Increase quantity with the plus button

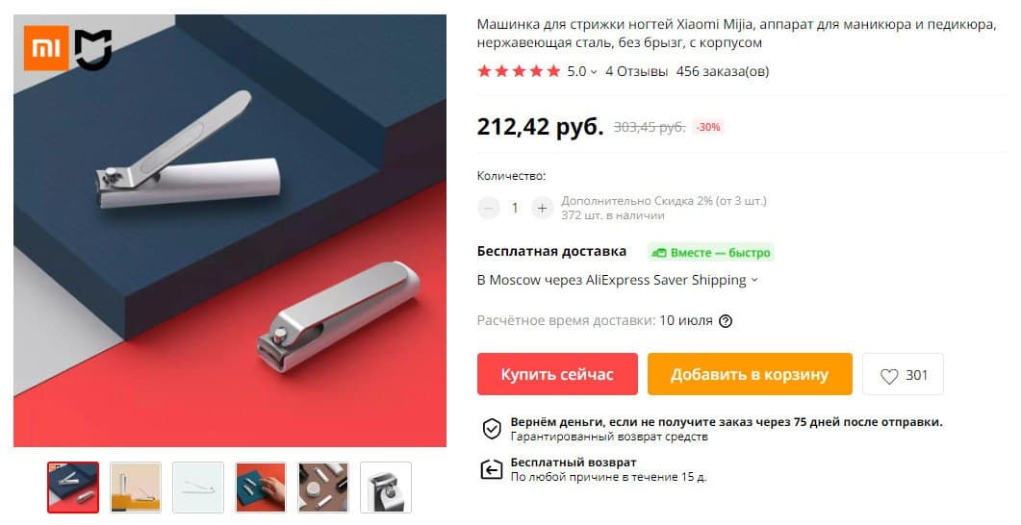click(542, 208)
